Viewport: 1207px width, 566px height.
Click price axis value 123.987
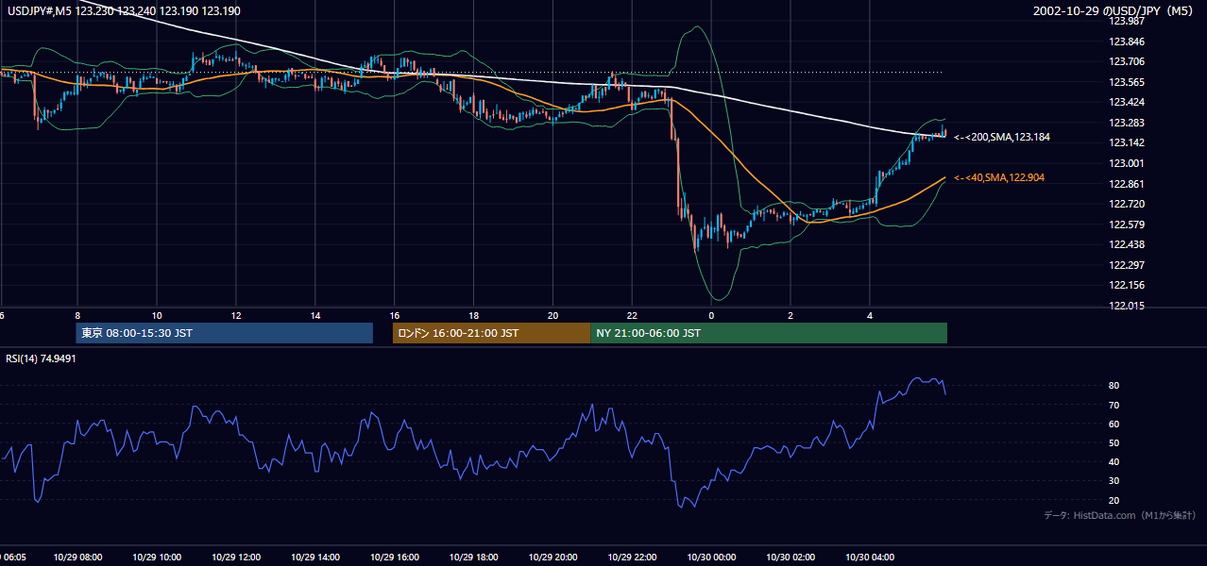(1126, 21)
